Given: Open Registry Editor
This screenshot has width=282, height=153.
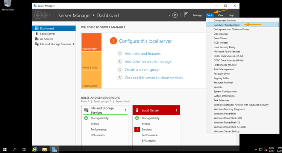Looking at the screenshot, I should (221, 78).
